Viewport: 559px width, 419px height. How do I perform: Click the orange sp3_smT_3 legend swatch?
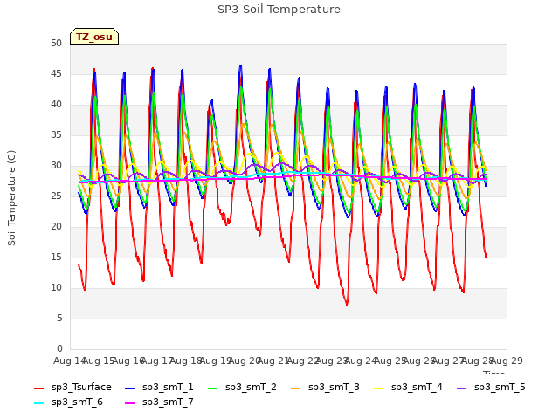tap(296, 388)
